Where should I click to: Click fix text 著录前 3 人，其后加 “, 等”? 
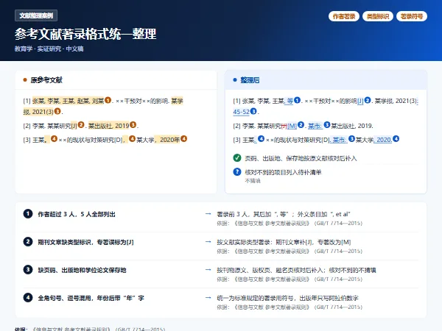[253, 215]
